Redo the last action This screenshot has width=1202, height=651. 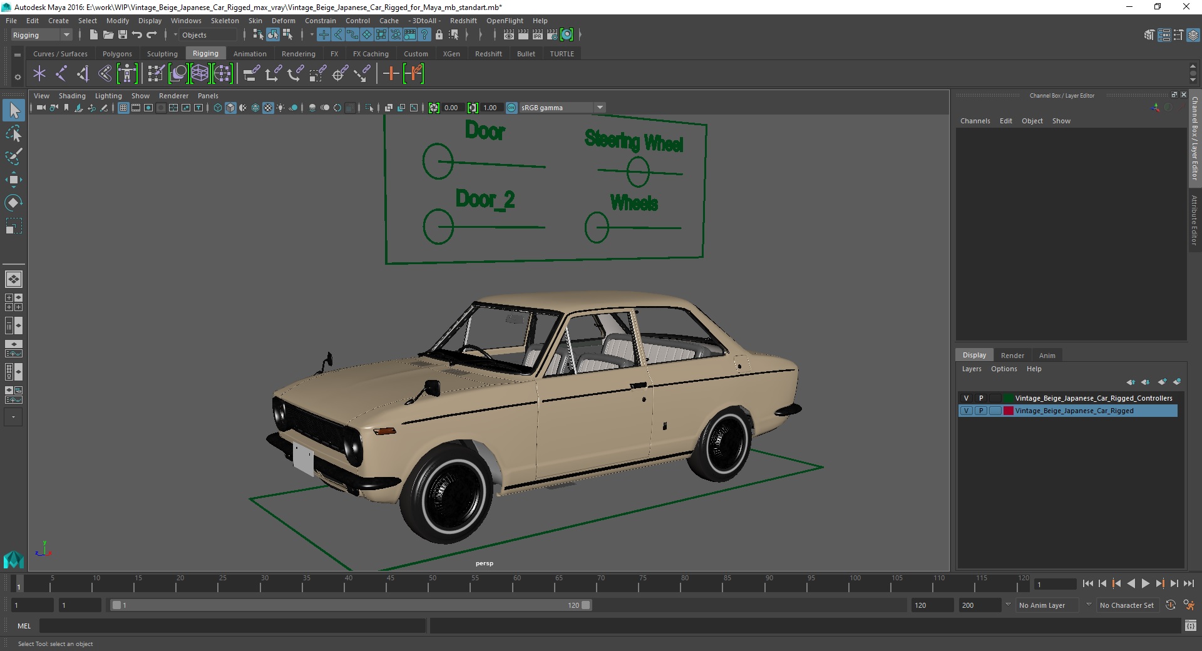(x=152, y=35)
